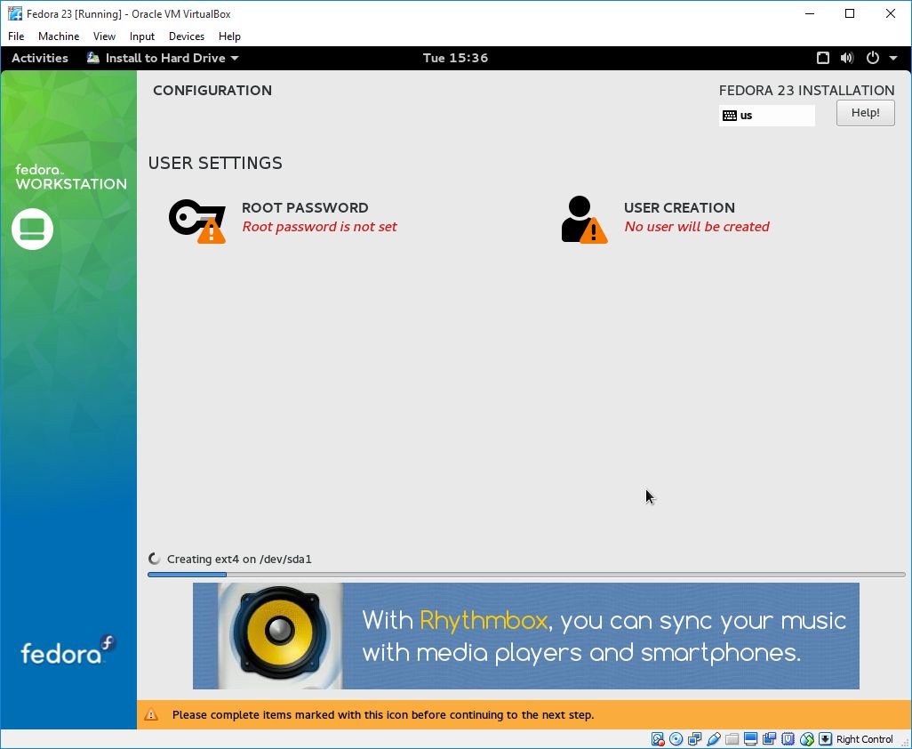This screenshot has width=912, height=749.
Task: Click VirtualBox hard disk activity icon
Action: click(x=658, y=739)
